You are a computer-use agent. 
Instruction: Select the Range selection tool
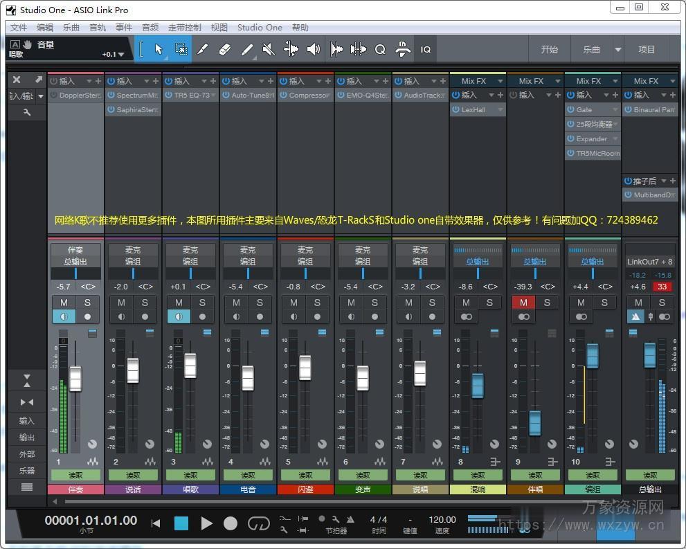[181, 49]
